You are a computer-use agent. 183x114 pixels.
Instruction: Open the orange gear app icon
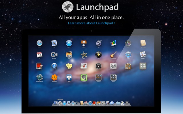[54, 78]
